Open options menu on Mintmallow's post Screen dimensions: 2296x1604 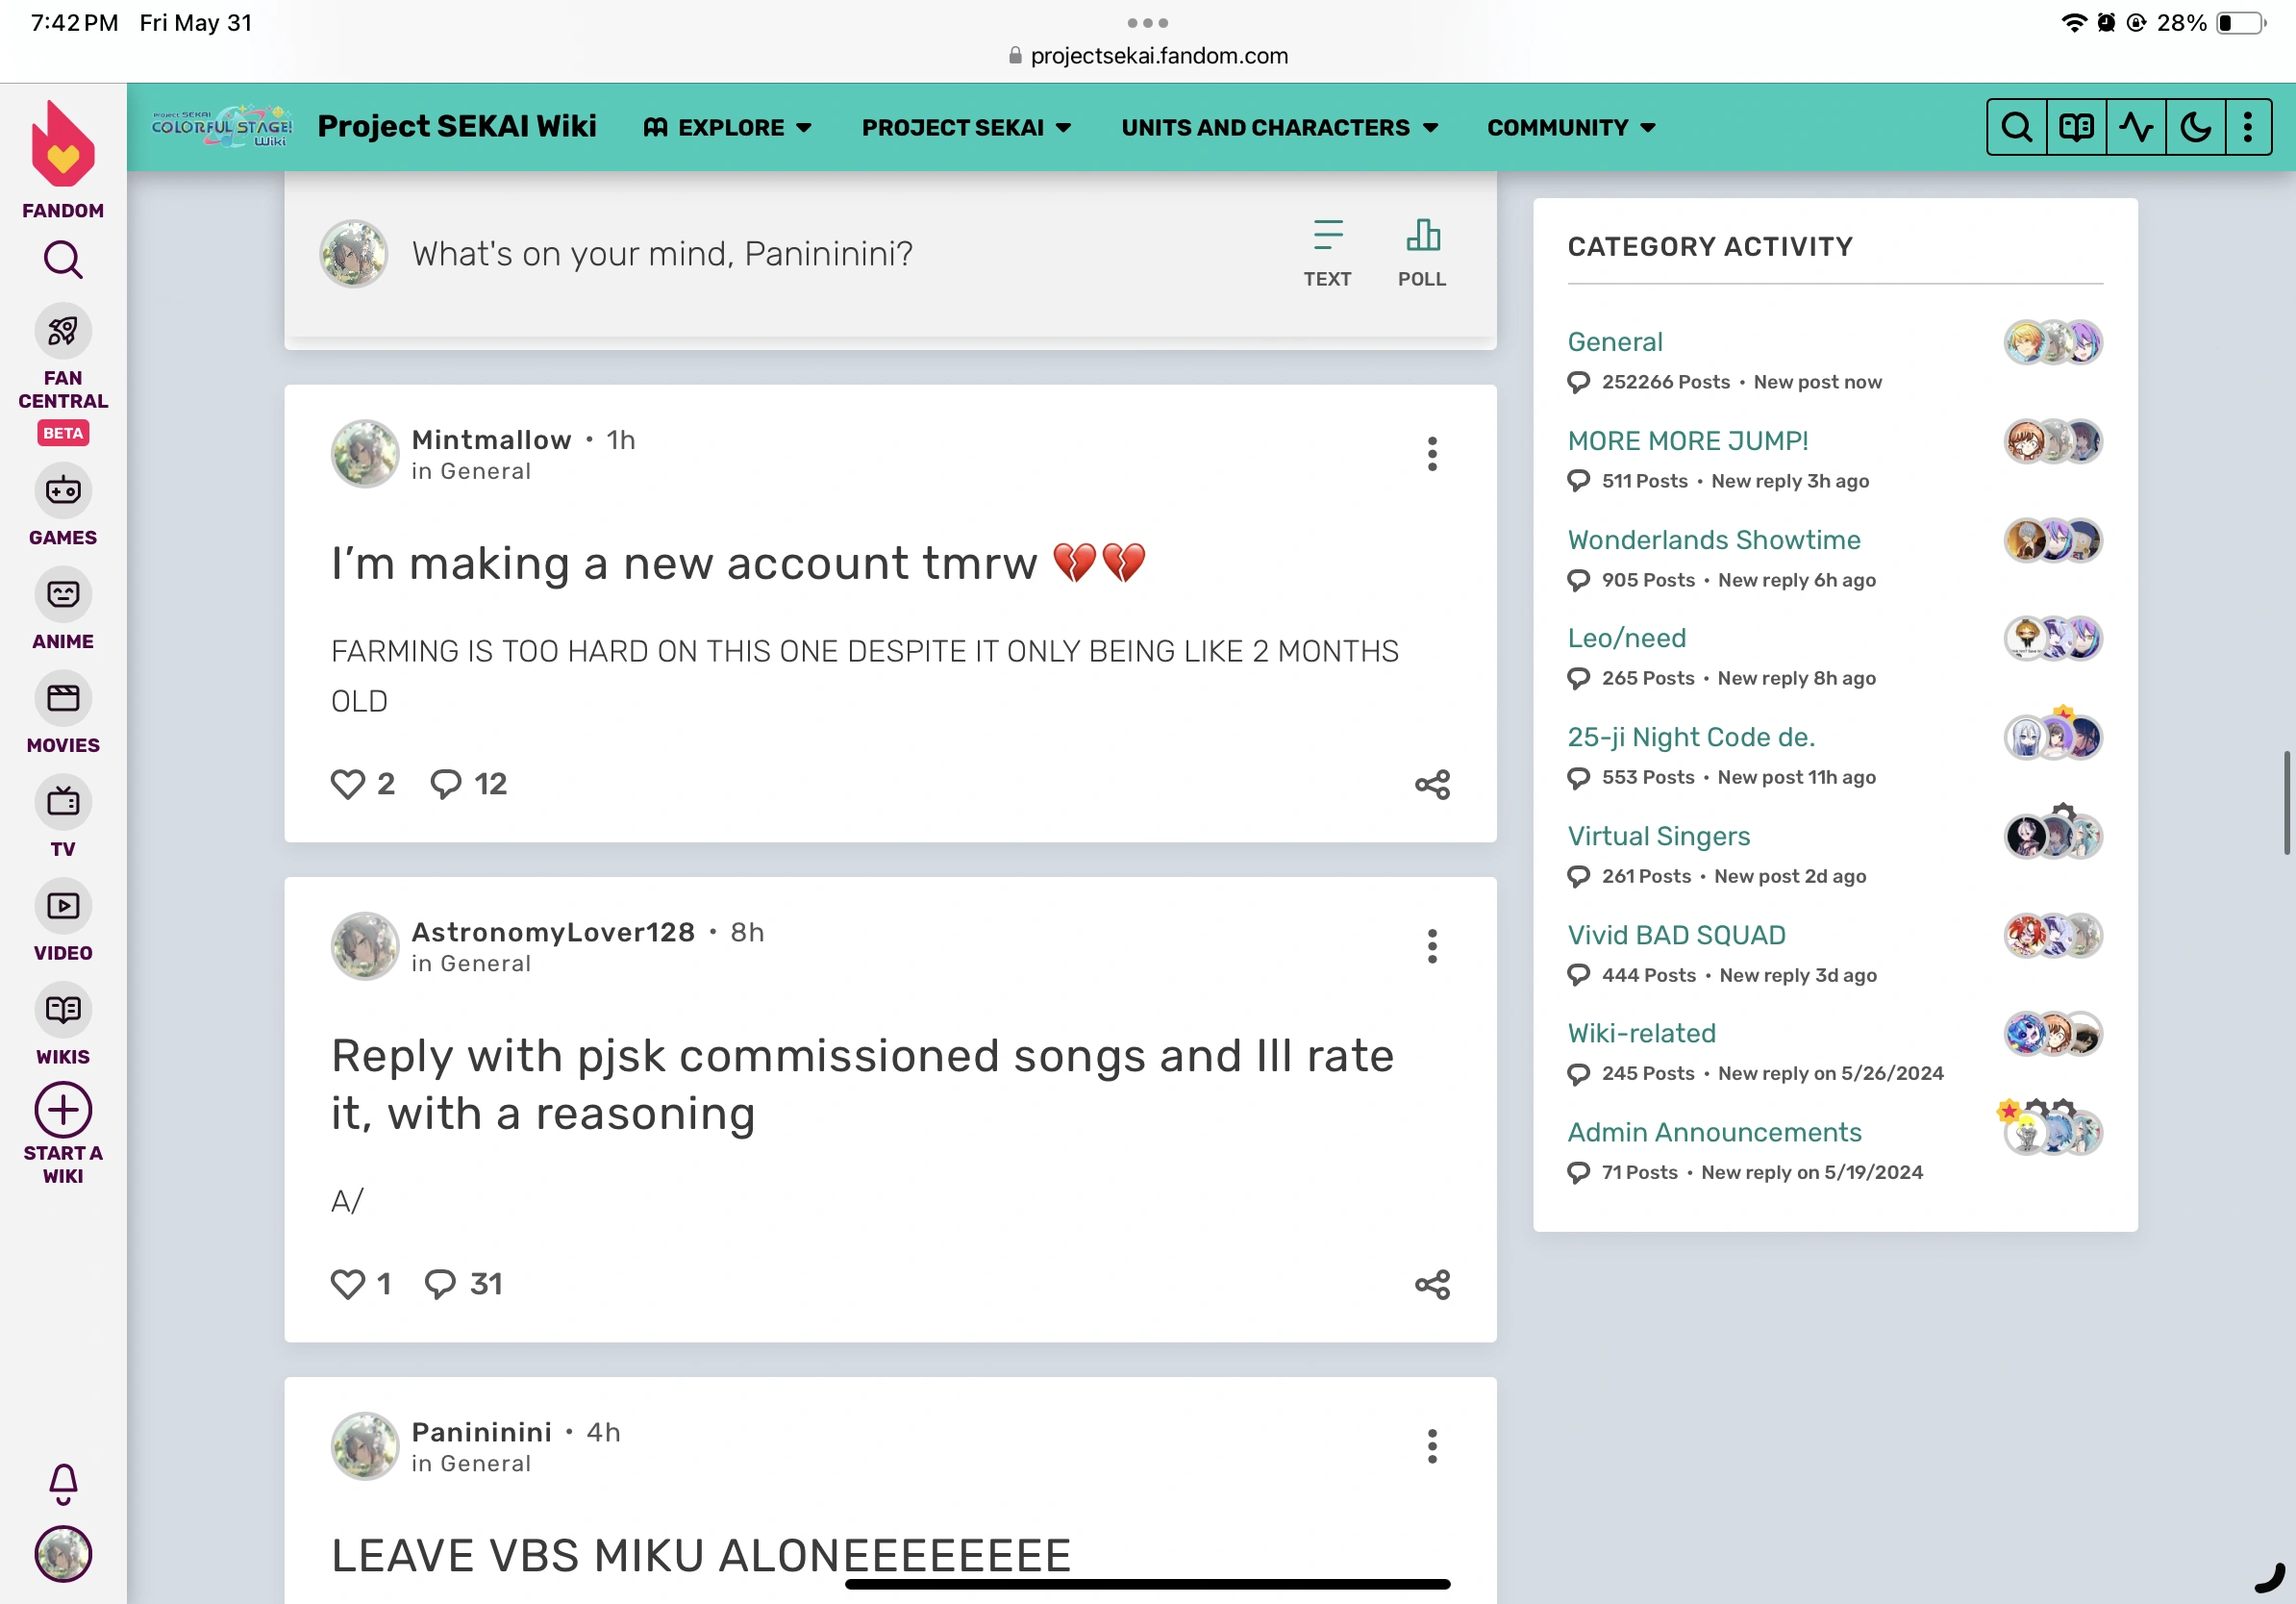[x=1432, y=454]
